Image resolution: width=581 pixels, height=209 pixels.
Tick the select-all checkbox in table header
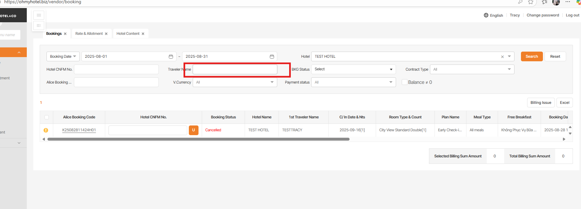pyautogui.click(x=47, y=117)
